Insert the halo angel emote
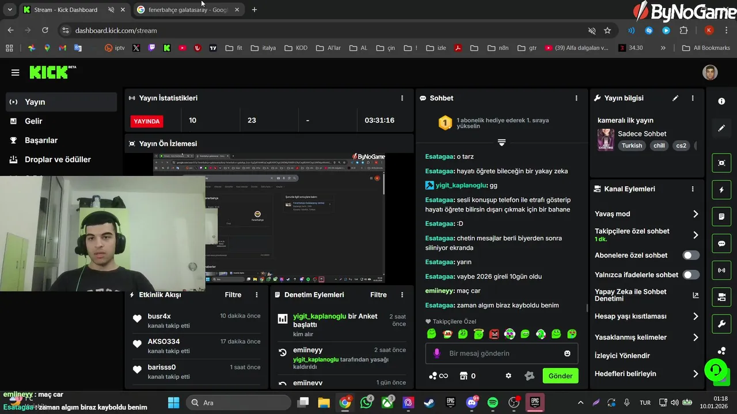Screen dimensions: 737x414 click(478, 333)
